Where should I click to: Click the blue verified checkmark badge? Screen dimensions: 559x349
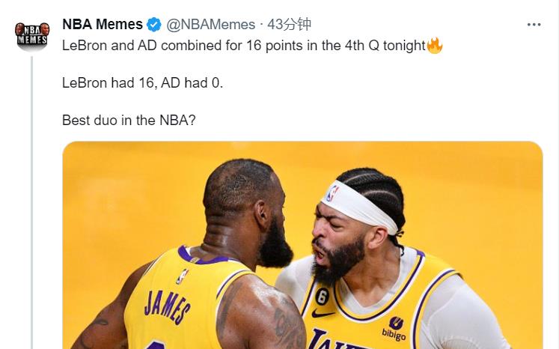pos(154,25)
